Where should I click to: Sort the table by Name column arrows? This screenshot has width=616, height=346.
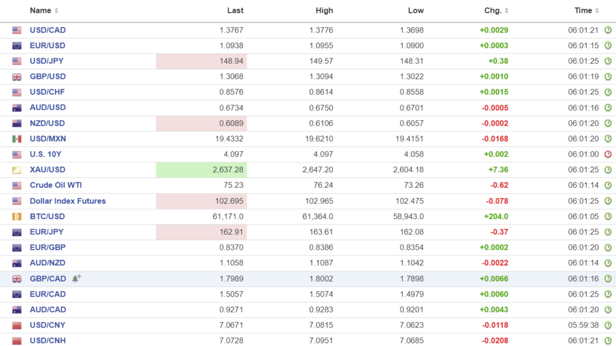pos(57,11)
